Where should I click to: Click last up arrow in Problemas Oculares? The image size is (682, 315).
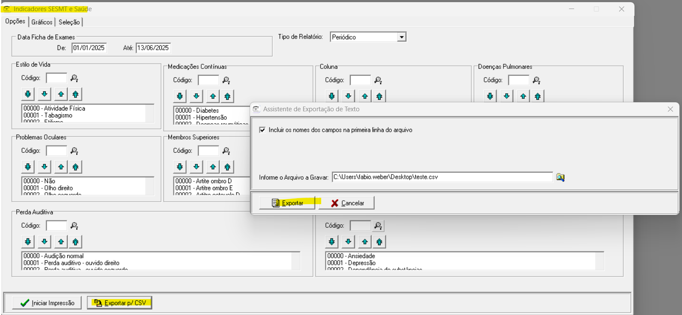click(76, 167)
